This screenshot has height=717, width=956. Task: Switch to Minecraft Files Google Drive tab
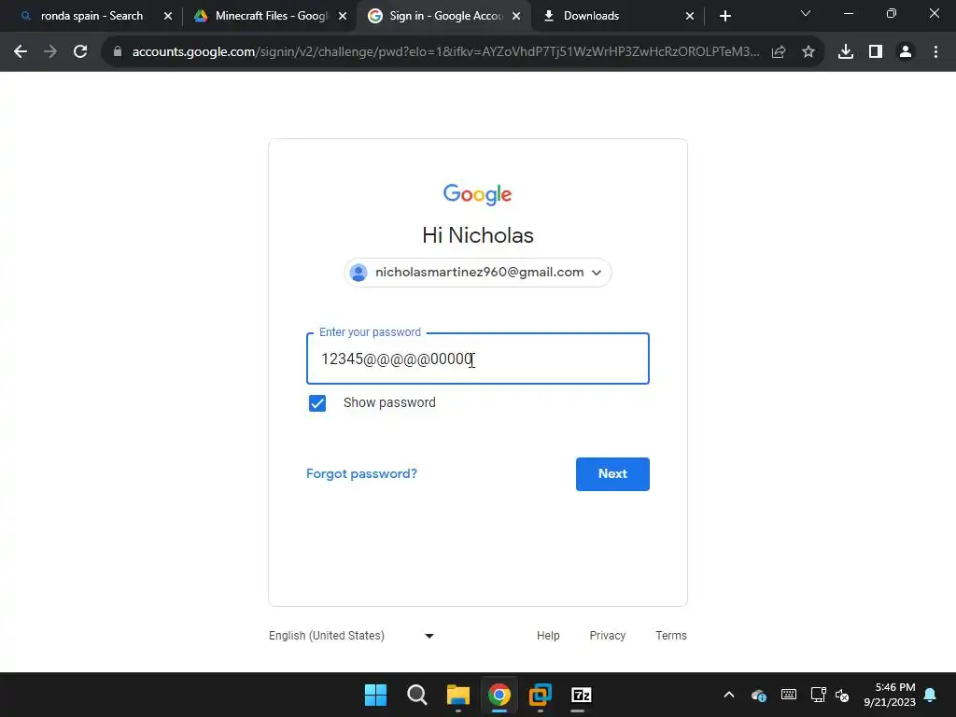tap(268, 16)
